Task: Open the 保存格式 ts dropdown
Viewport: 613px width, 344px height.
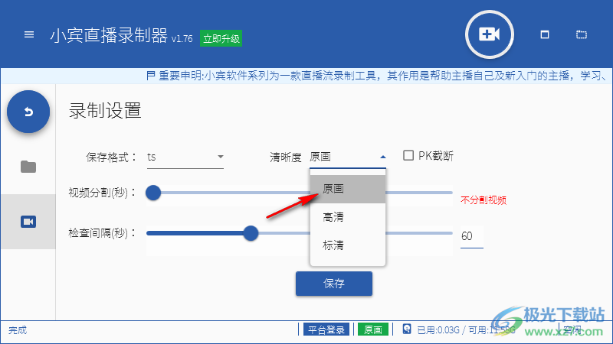Action: point(185,157)
